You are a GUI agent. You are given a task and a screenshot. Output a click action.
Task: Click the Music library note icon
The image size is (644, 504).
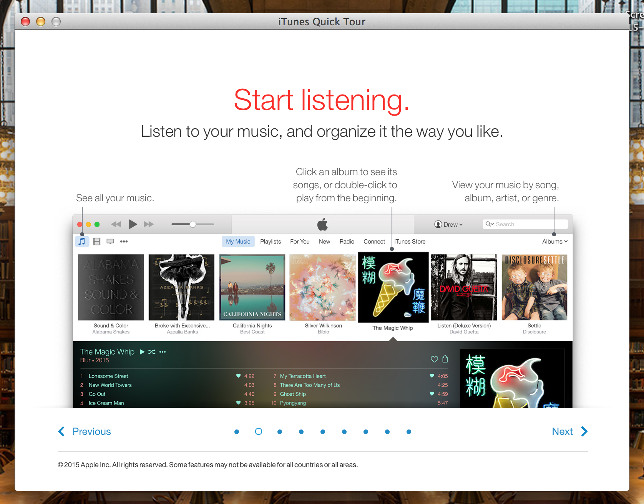[82, 242]
